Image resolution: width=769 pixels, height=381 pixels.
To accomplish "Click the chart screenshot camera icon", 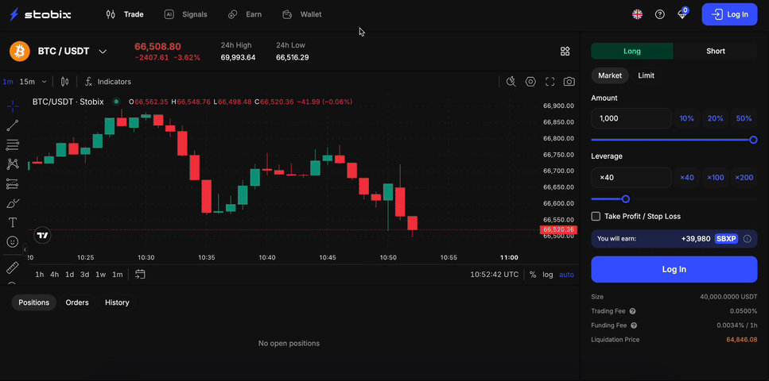I will tap(569, 82).
